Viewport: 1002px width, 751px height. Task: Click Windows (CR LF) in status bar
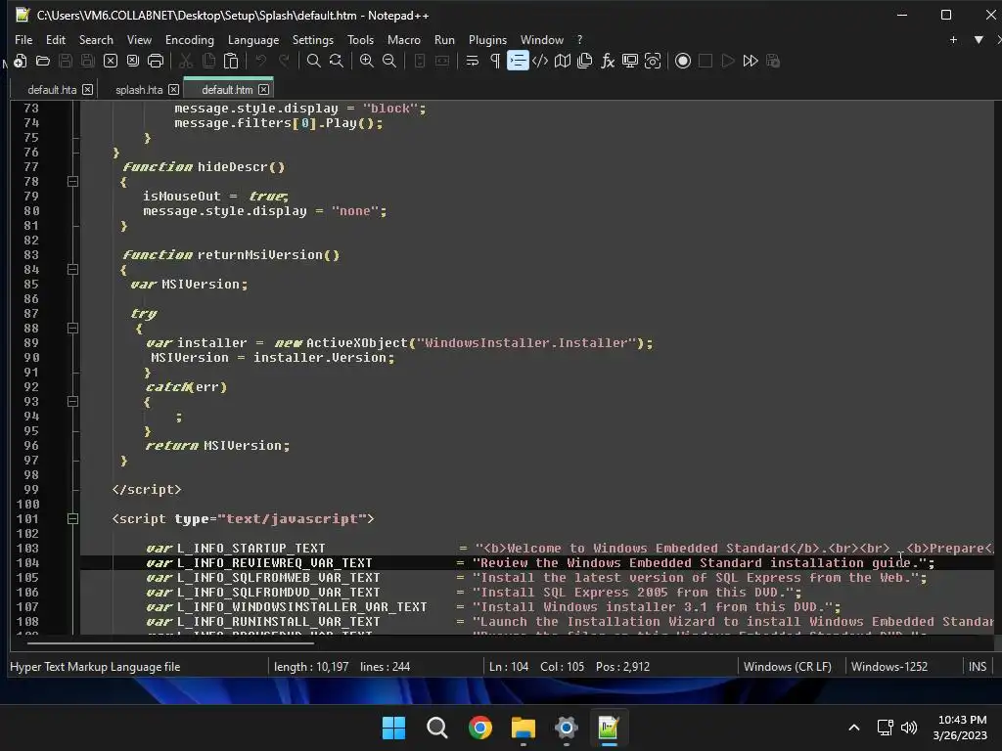click(788, 666)
